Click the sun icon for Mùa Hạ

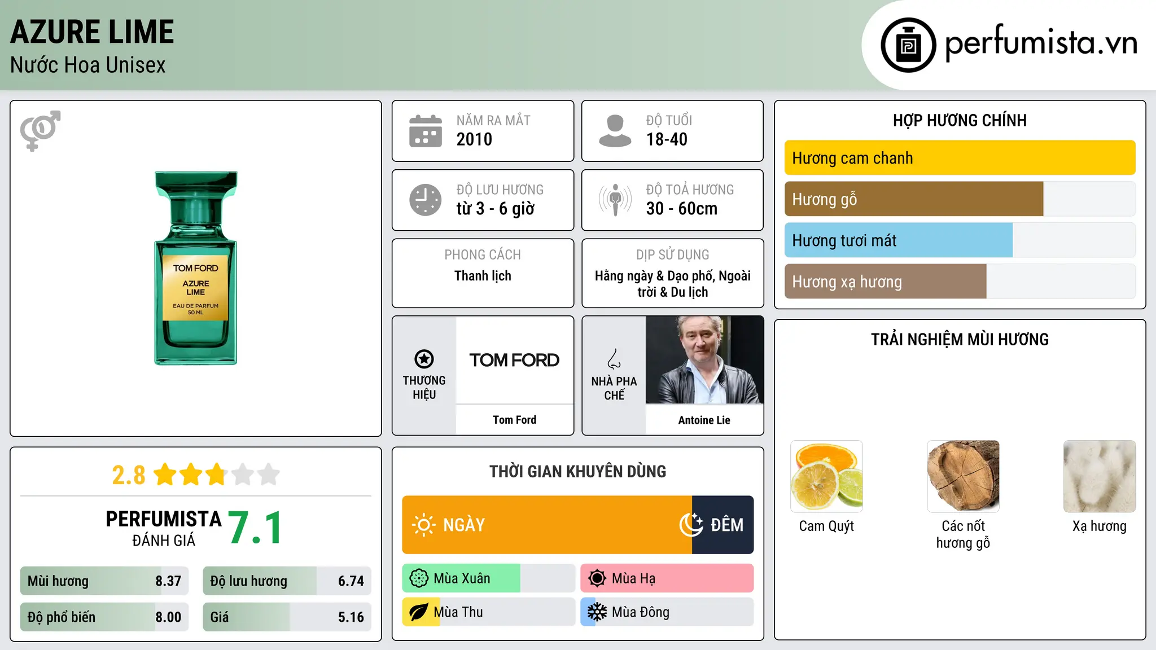tap(597, 578)
